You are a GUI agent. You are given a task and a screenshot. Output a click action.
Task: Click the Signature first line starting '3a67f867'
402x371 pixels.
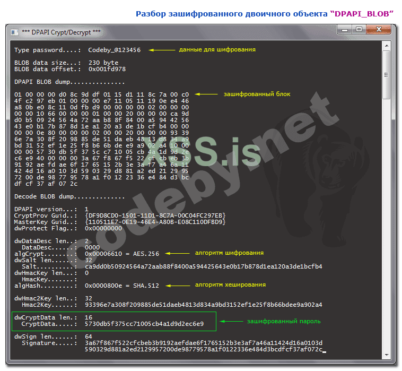pyautogui.click(x=204, y=343)
